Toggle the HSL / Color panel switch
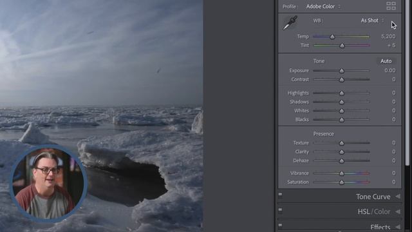 point(280,210)
